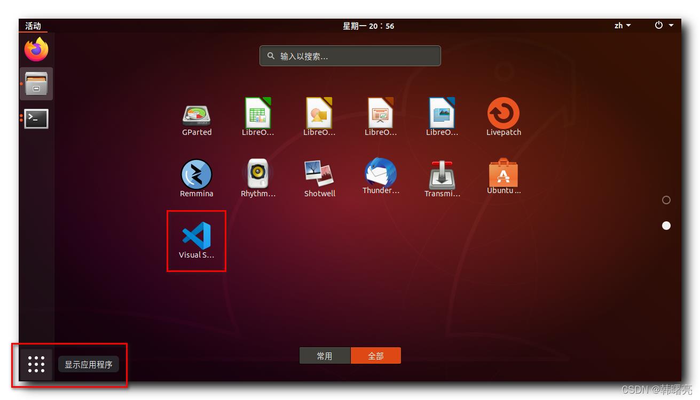700x400 pixels.
Task: Click the Show Applications grid button
Action: (x=36, y=364)
